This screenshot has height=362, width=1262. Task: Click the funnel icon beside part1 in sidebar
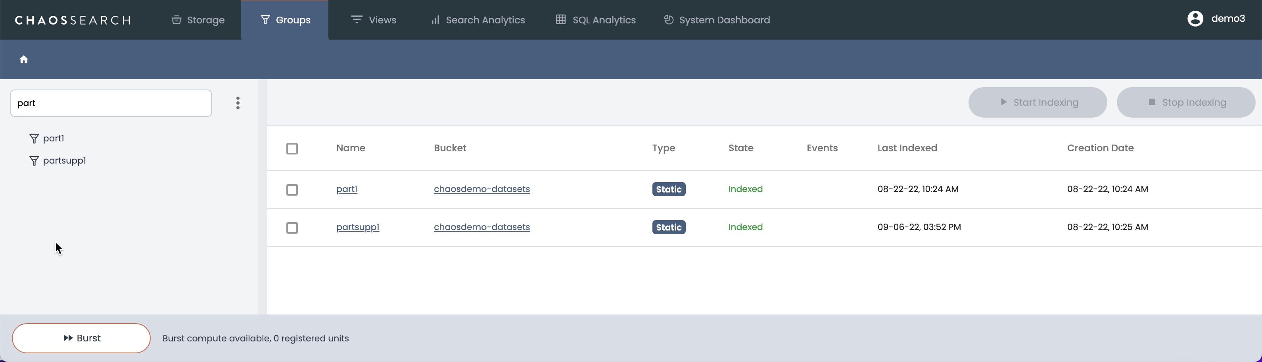click(34, 139)
